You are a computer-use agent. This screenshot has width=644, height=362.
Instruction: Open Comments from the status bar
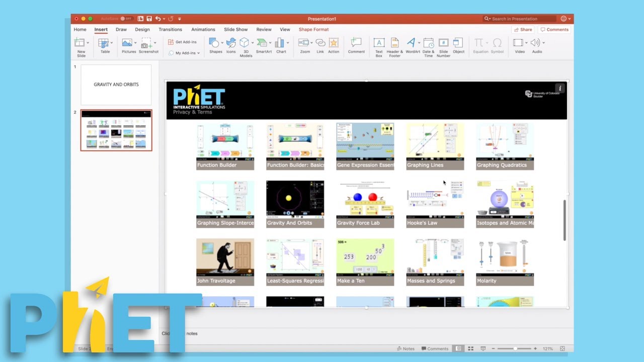tap(435, 348)
